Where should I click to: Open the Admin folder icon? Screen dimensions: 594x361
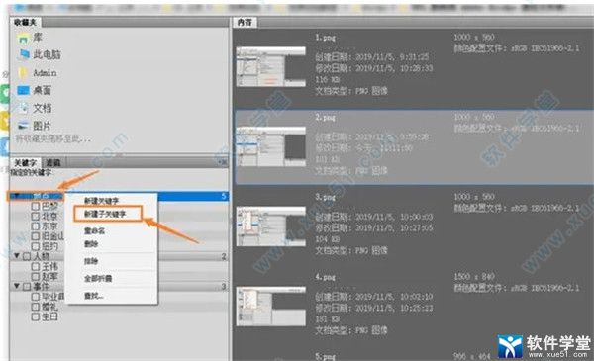click(x=23, y=72)
